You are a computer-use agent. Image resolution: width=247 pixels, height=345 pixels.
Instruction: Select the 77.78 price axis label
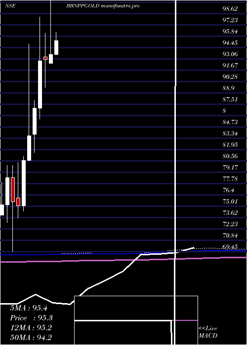[230, 178]
